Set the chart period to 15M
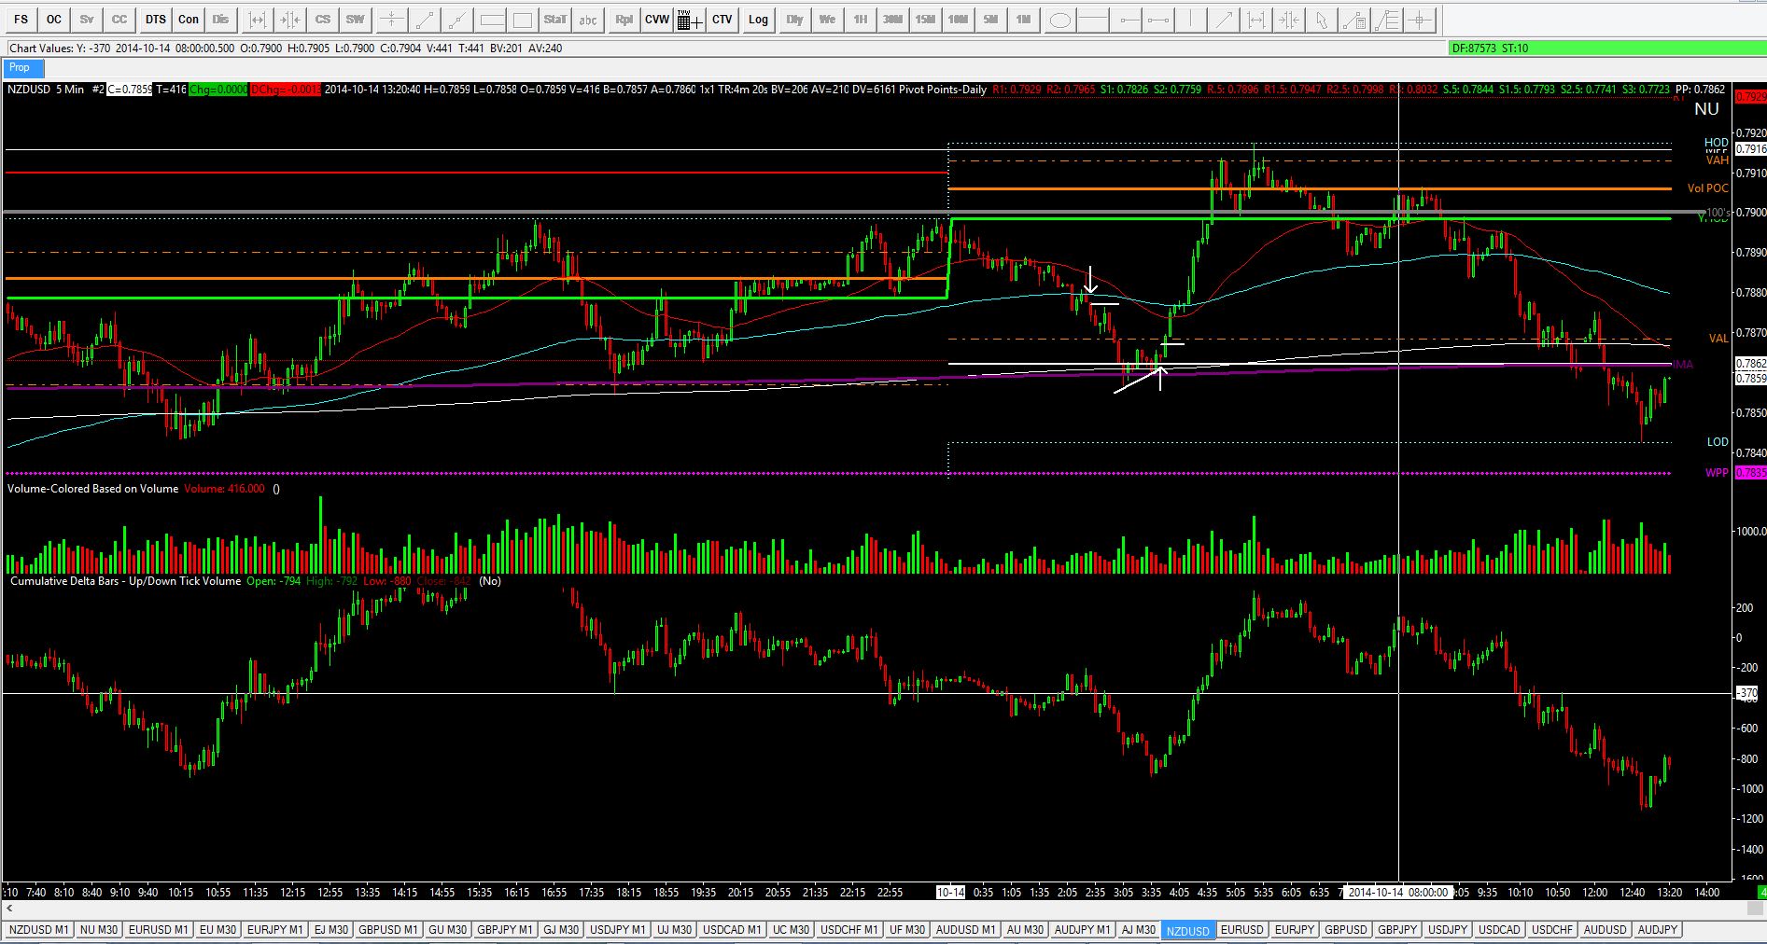The image size is (1767, 944). (x=925, y=20)
